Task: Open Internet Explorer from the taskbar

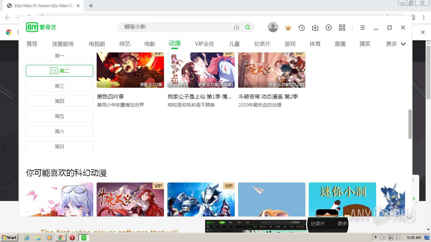Action: [x=27, y=238]
